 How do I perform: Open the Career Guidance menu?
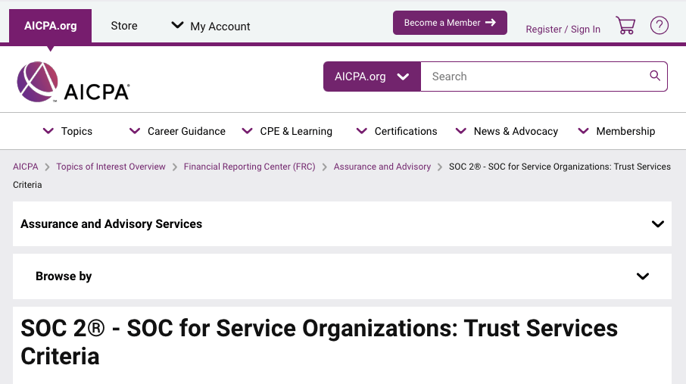click(178, 131)
